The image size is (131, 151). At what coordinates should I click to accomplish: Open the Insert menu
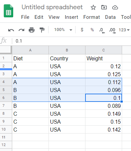tap(71, 17)
